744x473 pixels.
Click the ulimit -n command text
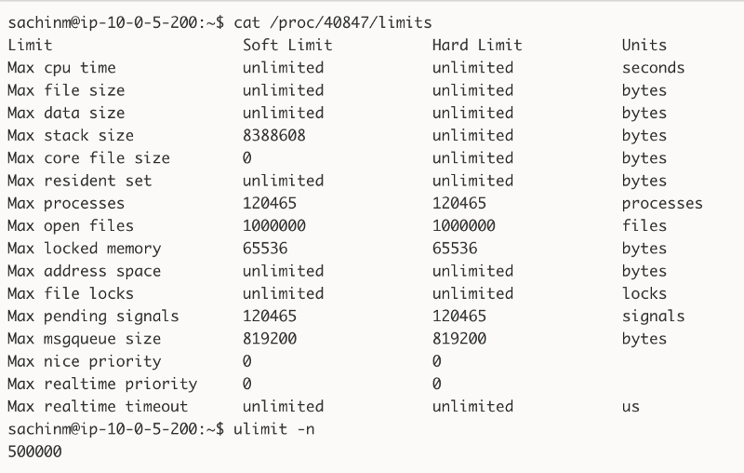tap(273, 429)
